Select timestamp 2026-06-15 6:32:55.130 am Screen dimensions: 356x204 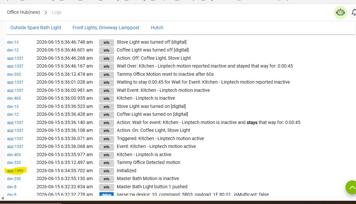65,178
